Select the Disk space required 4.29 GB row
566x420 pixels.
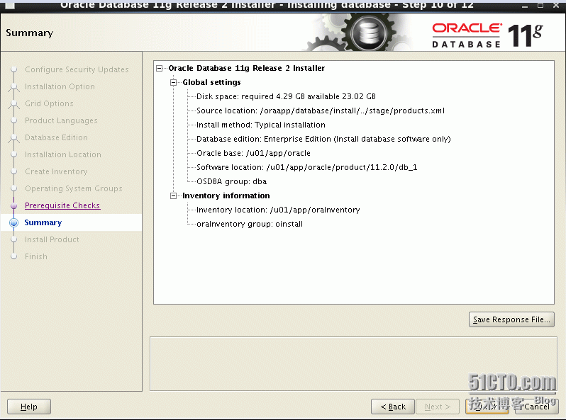pos(286,96)
